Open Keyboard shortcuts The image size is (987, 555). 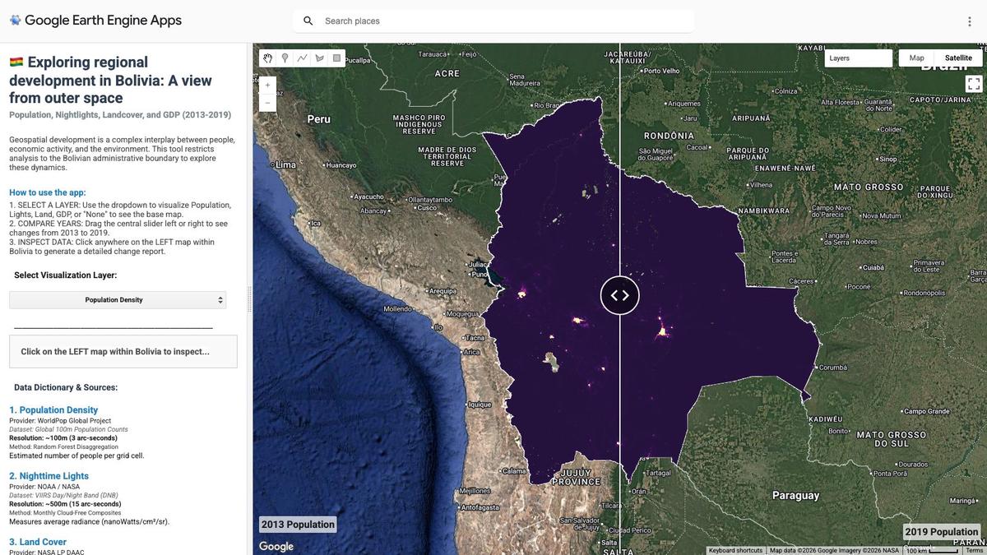735,550
